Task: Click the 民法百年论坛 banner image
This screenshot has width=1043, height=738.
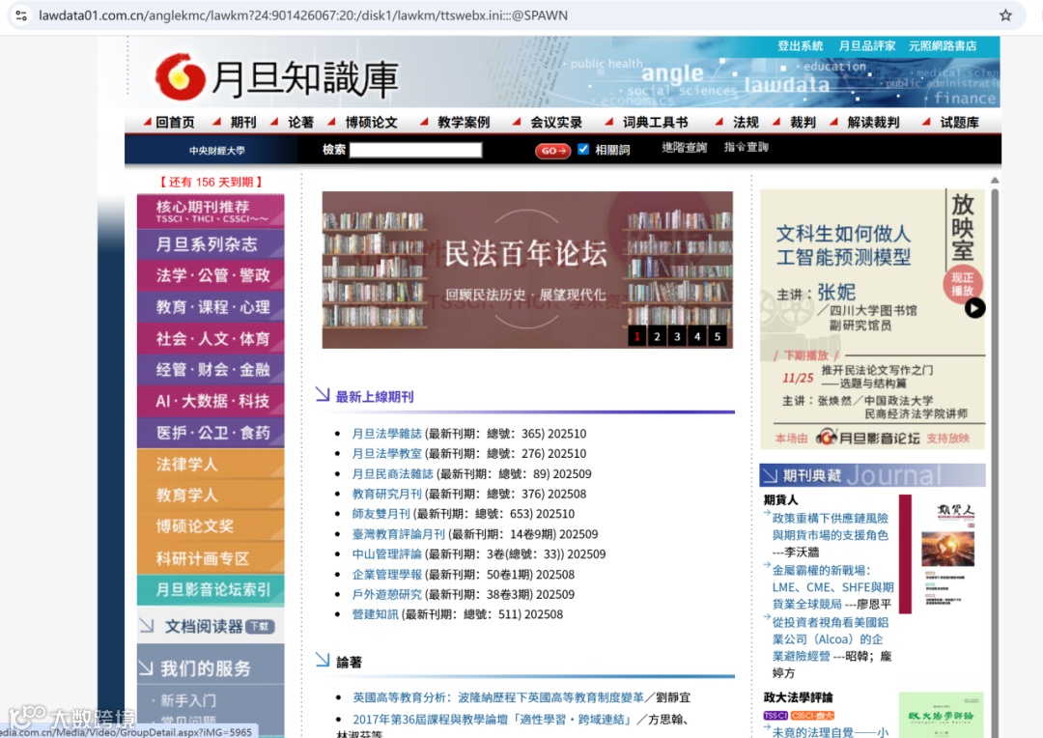Action: coord(527,270)
